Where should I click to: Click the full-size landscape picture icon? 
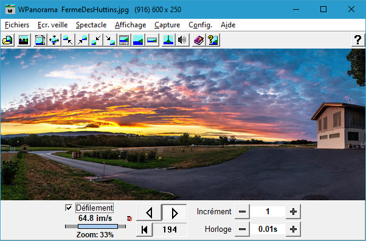pyautogui.click(x=138, y=40)
